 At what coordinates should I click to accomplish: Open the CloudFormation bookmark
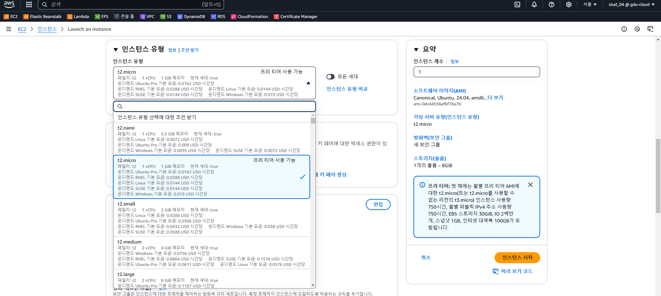249,17
